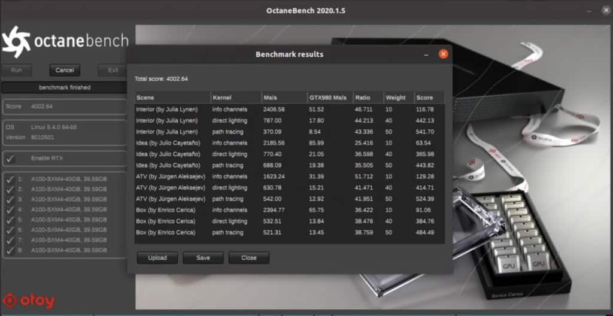
Task: Select the Total score 4002.64 text
Action: coord(161,78)
